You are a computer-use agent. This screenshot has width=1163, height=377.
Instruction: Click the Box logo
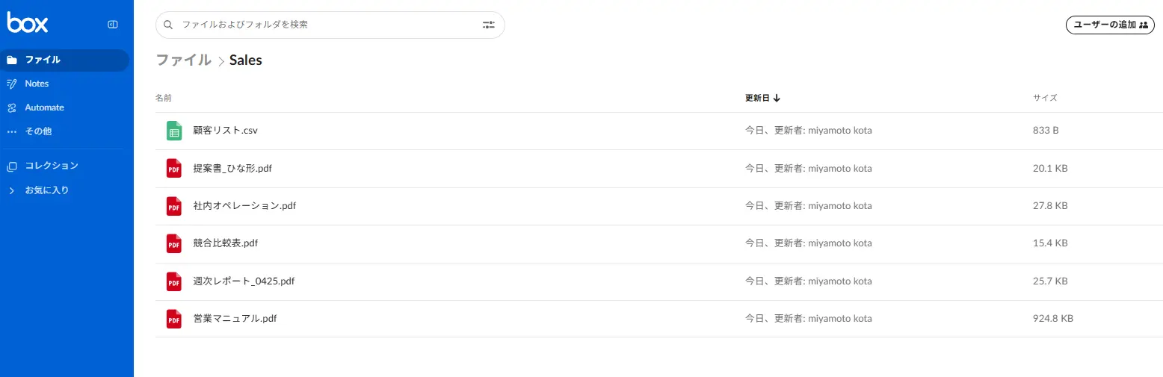coord(28,23)
